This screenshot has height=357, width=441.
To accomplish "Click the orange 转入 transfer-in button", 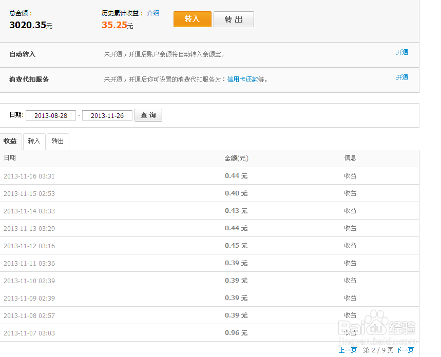I will 192,19.
